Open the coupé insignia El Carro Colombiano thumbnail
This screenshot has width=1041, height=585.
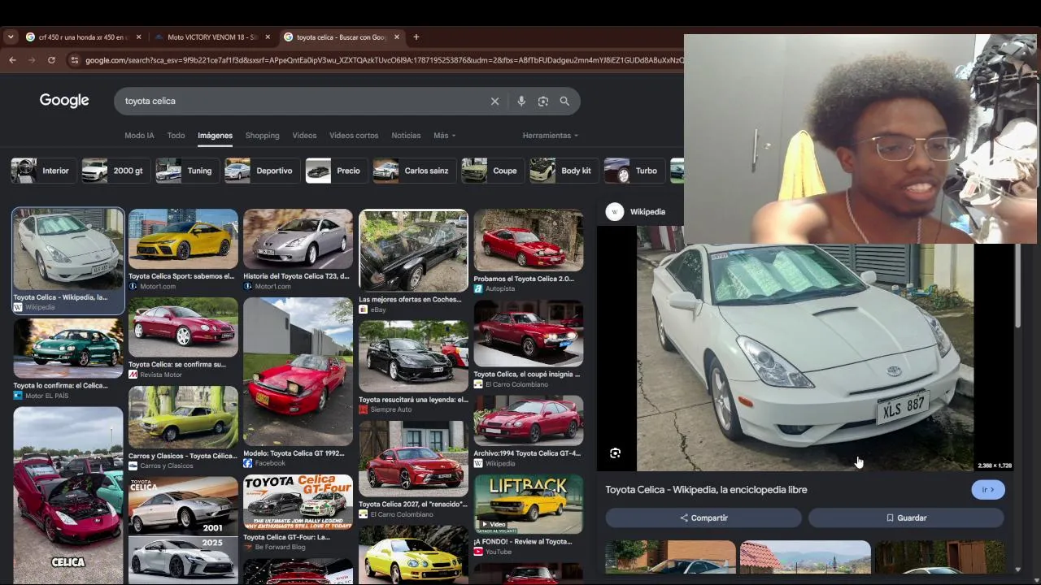529,334
